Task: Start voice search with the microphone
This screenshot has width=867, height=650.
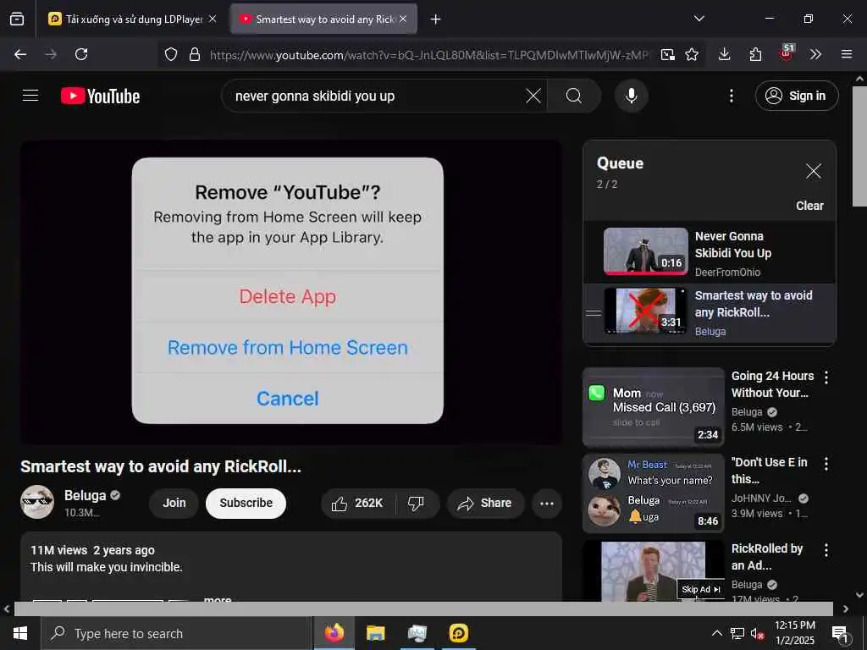Action: tap(631, 96)
